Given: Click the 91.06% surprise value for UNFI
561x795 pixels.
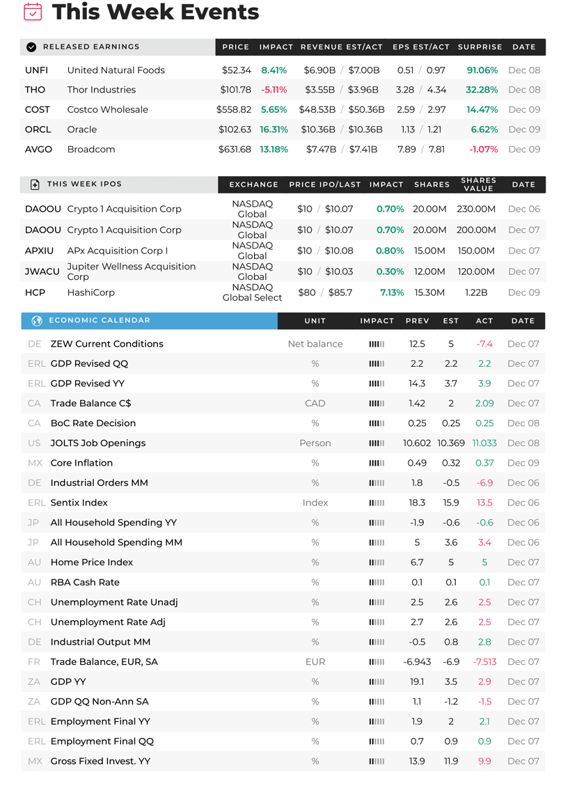Looking at the screenshot, I should click(x=482, y=70).
